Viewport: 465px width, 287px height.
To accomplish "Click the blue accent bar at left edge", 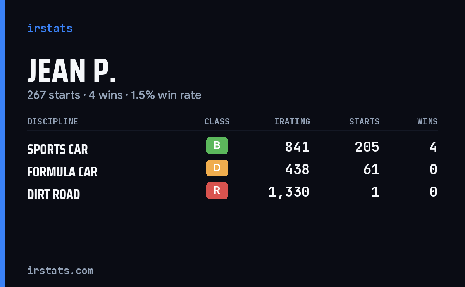I will pyautogui.click(x=2, y=143).
